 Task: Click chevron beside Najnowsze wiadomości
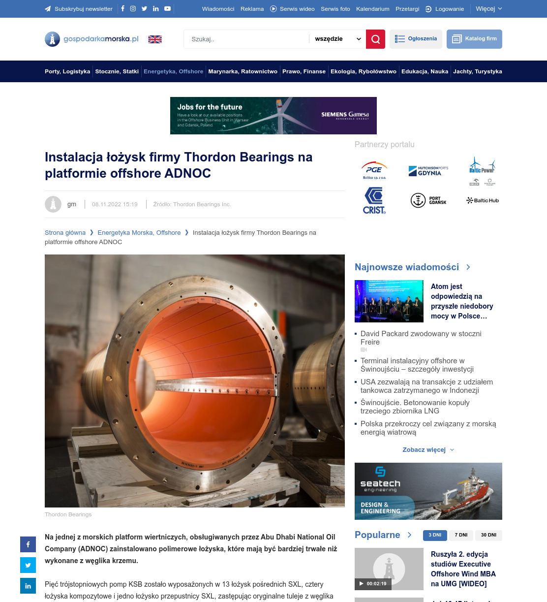coord(468,267)
